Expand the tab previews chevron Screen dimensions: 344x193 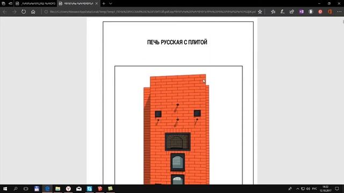(x=111, y=4)
